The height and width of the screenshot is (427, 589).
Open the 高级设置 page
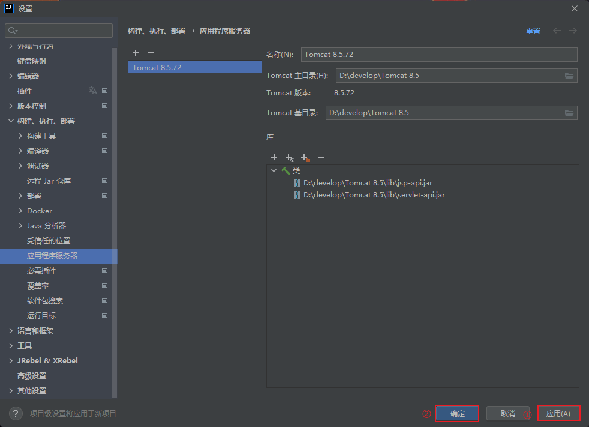[32, 376]
